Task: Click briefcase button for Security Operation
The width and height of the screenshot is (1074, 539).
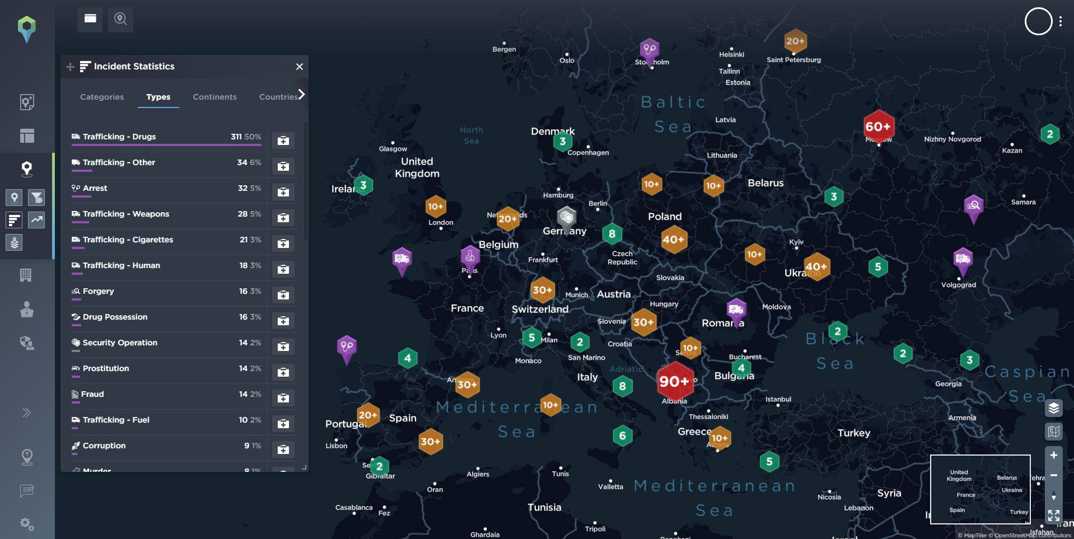Action: (x=283, y=346)
